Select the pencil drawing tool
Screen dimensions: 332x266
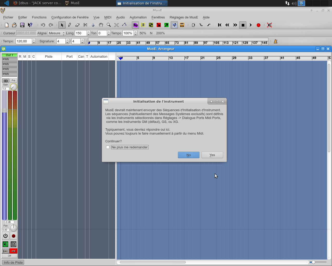coord(70,25)
